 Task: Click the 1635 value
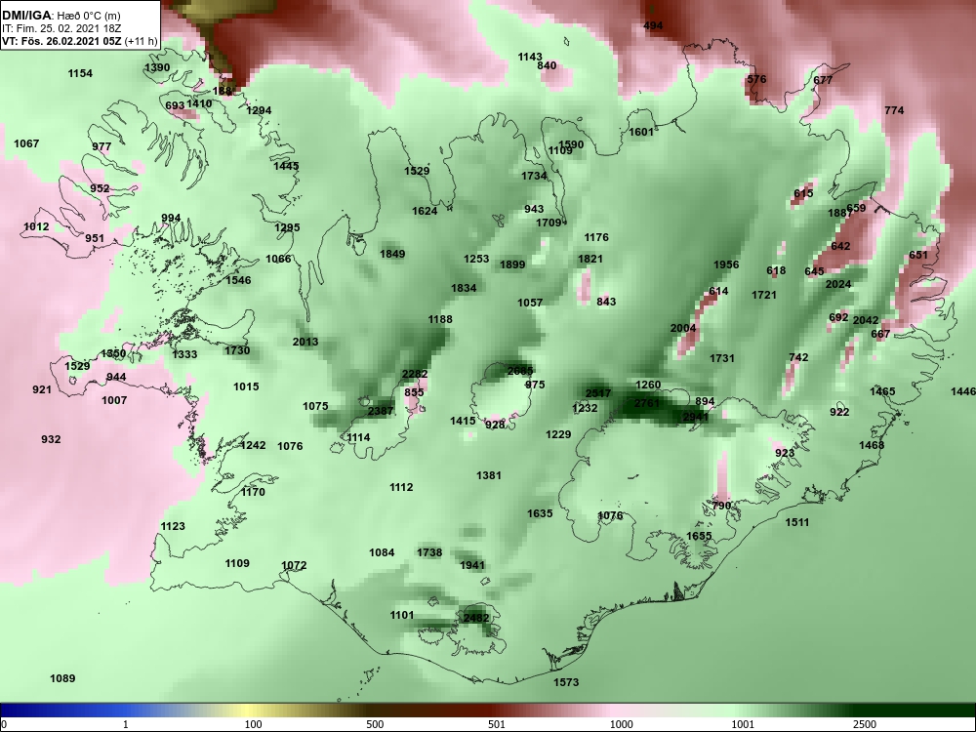[540, 513]
